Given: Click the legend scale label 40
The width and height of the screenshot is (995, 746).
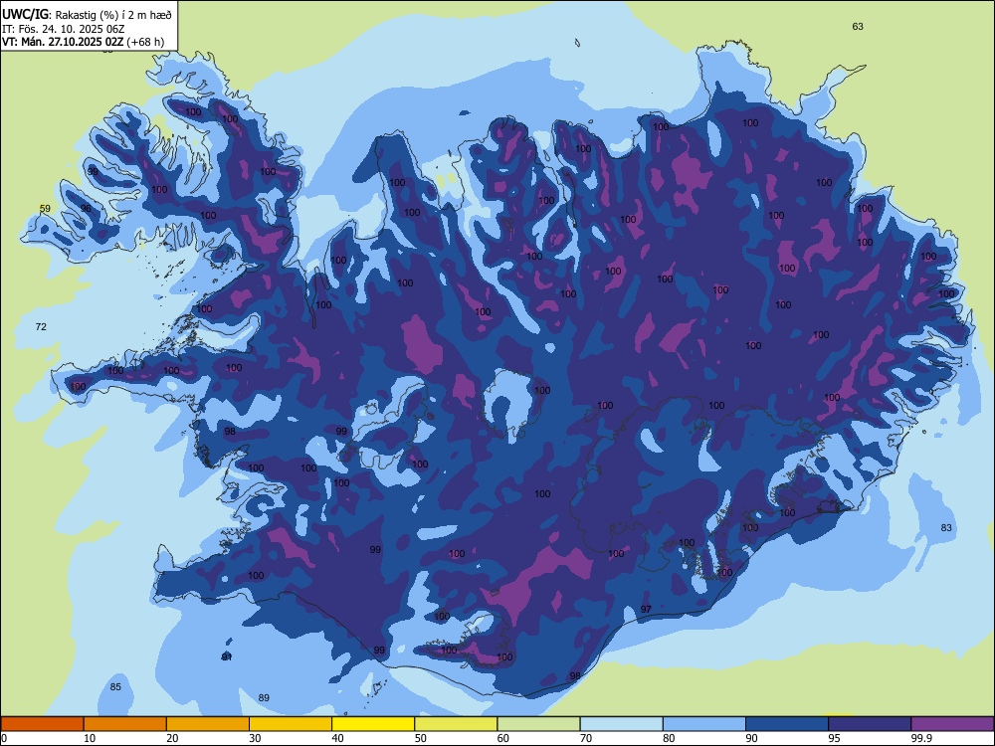Looking at the screenshot, I should pos(337,738).
